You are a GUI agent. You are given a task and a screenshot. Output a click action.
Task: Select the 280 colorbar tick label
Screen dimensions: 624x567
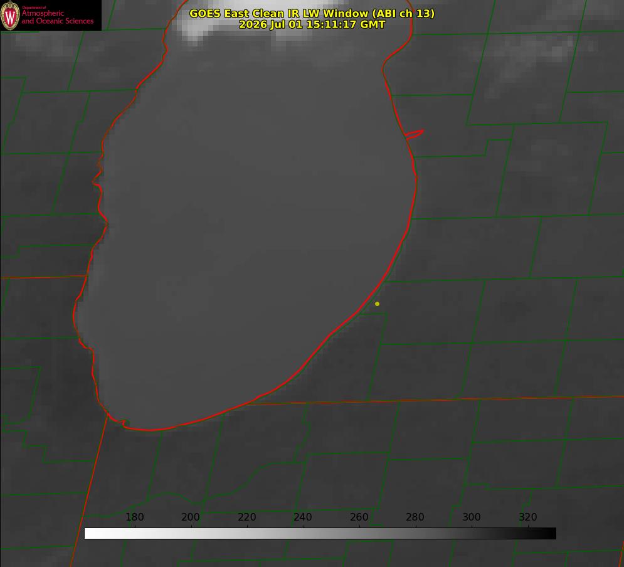pyautogui.click(x=415, y=517)
